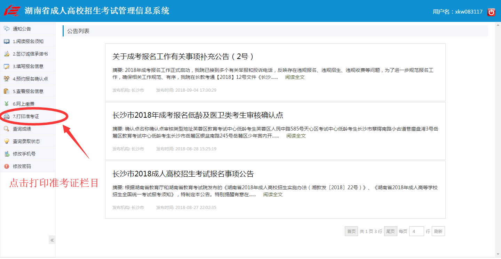Click the warning icon for 修改密码
501x259 pixels.
click(x=7, y=166)
